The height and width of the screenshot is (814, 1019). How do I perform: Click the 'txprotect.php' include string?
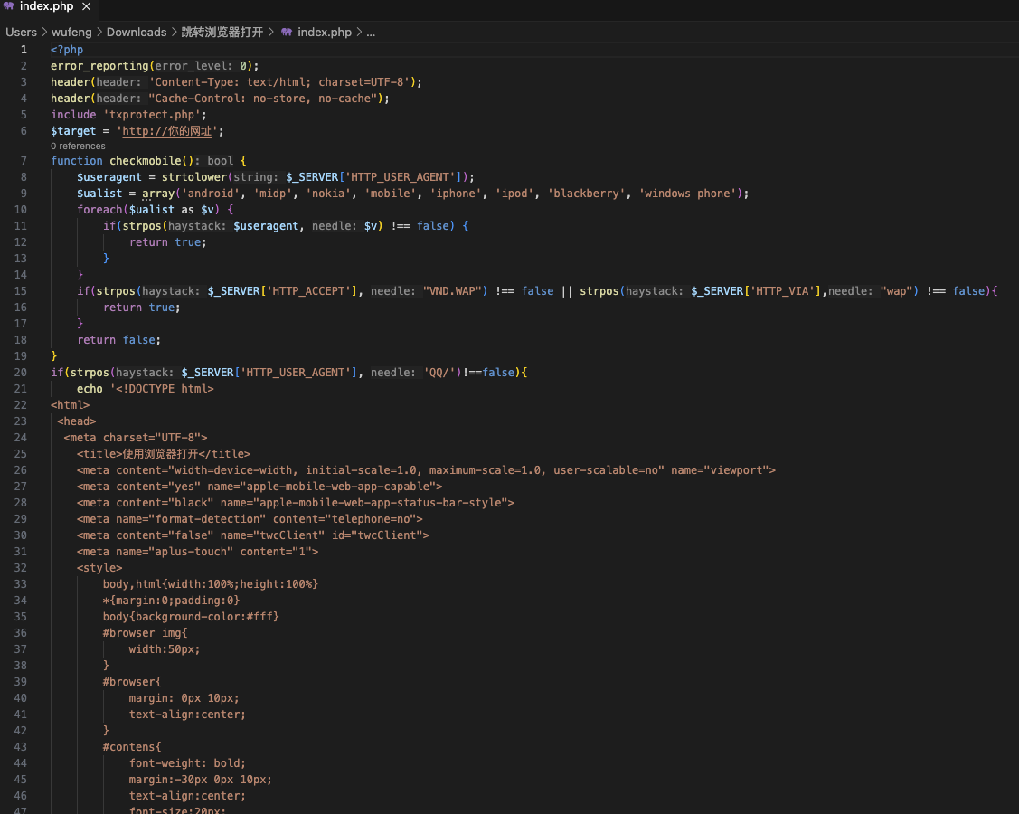(x=155, y=115)
